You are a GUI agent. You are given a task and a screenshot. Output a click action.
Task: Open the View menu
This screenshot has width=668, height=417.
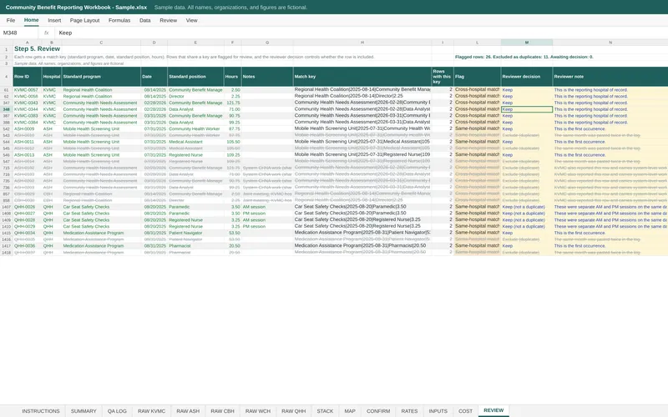(x=191, y=20)
